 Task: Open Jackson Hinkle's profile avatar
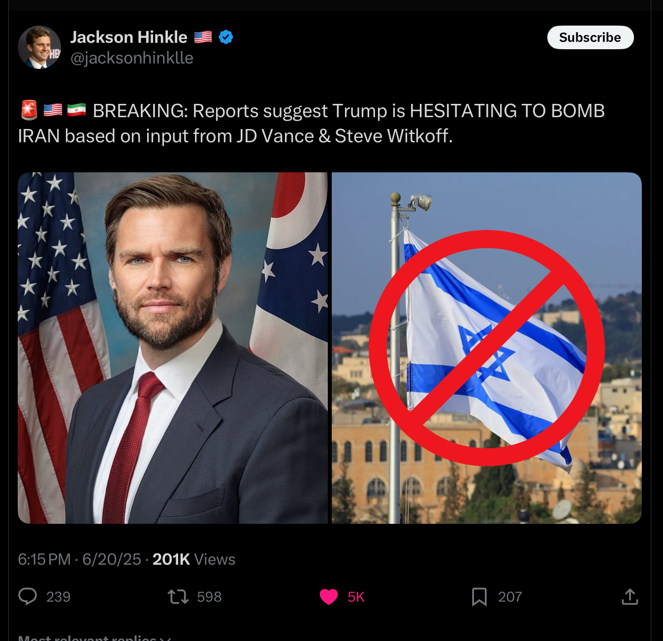39,47
